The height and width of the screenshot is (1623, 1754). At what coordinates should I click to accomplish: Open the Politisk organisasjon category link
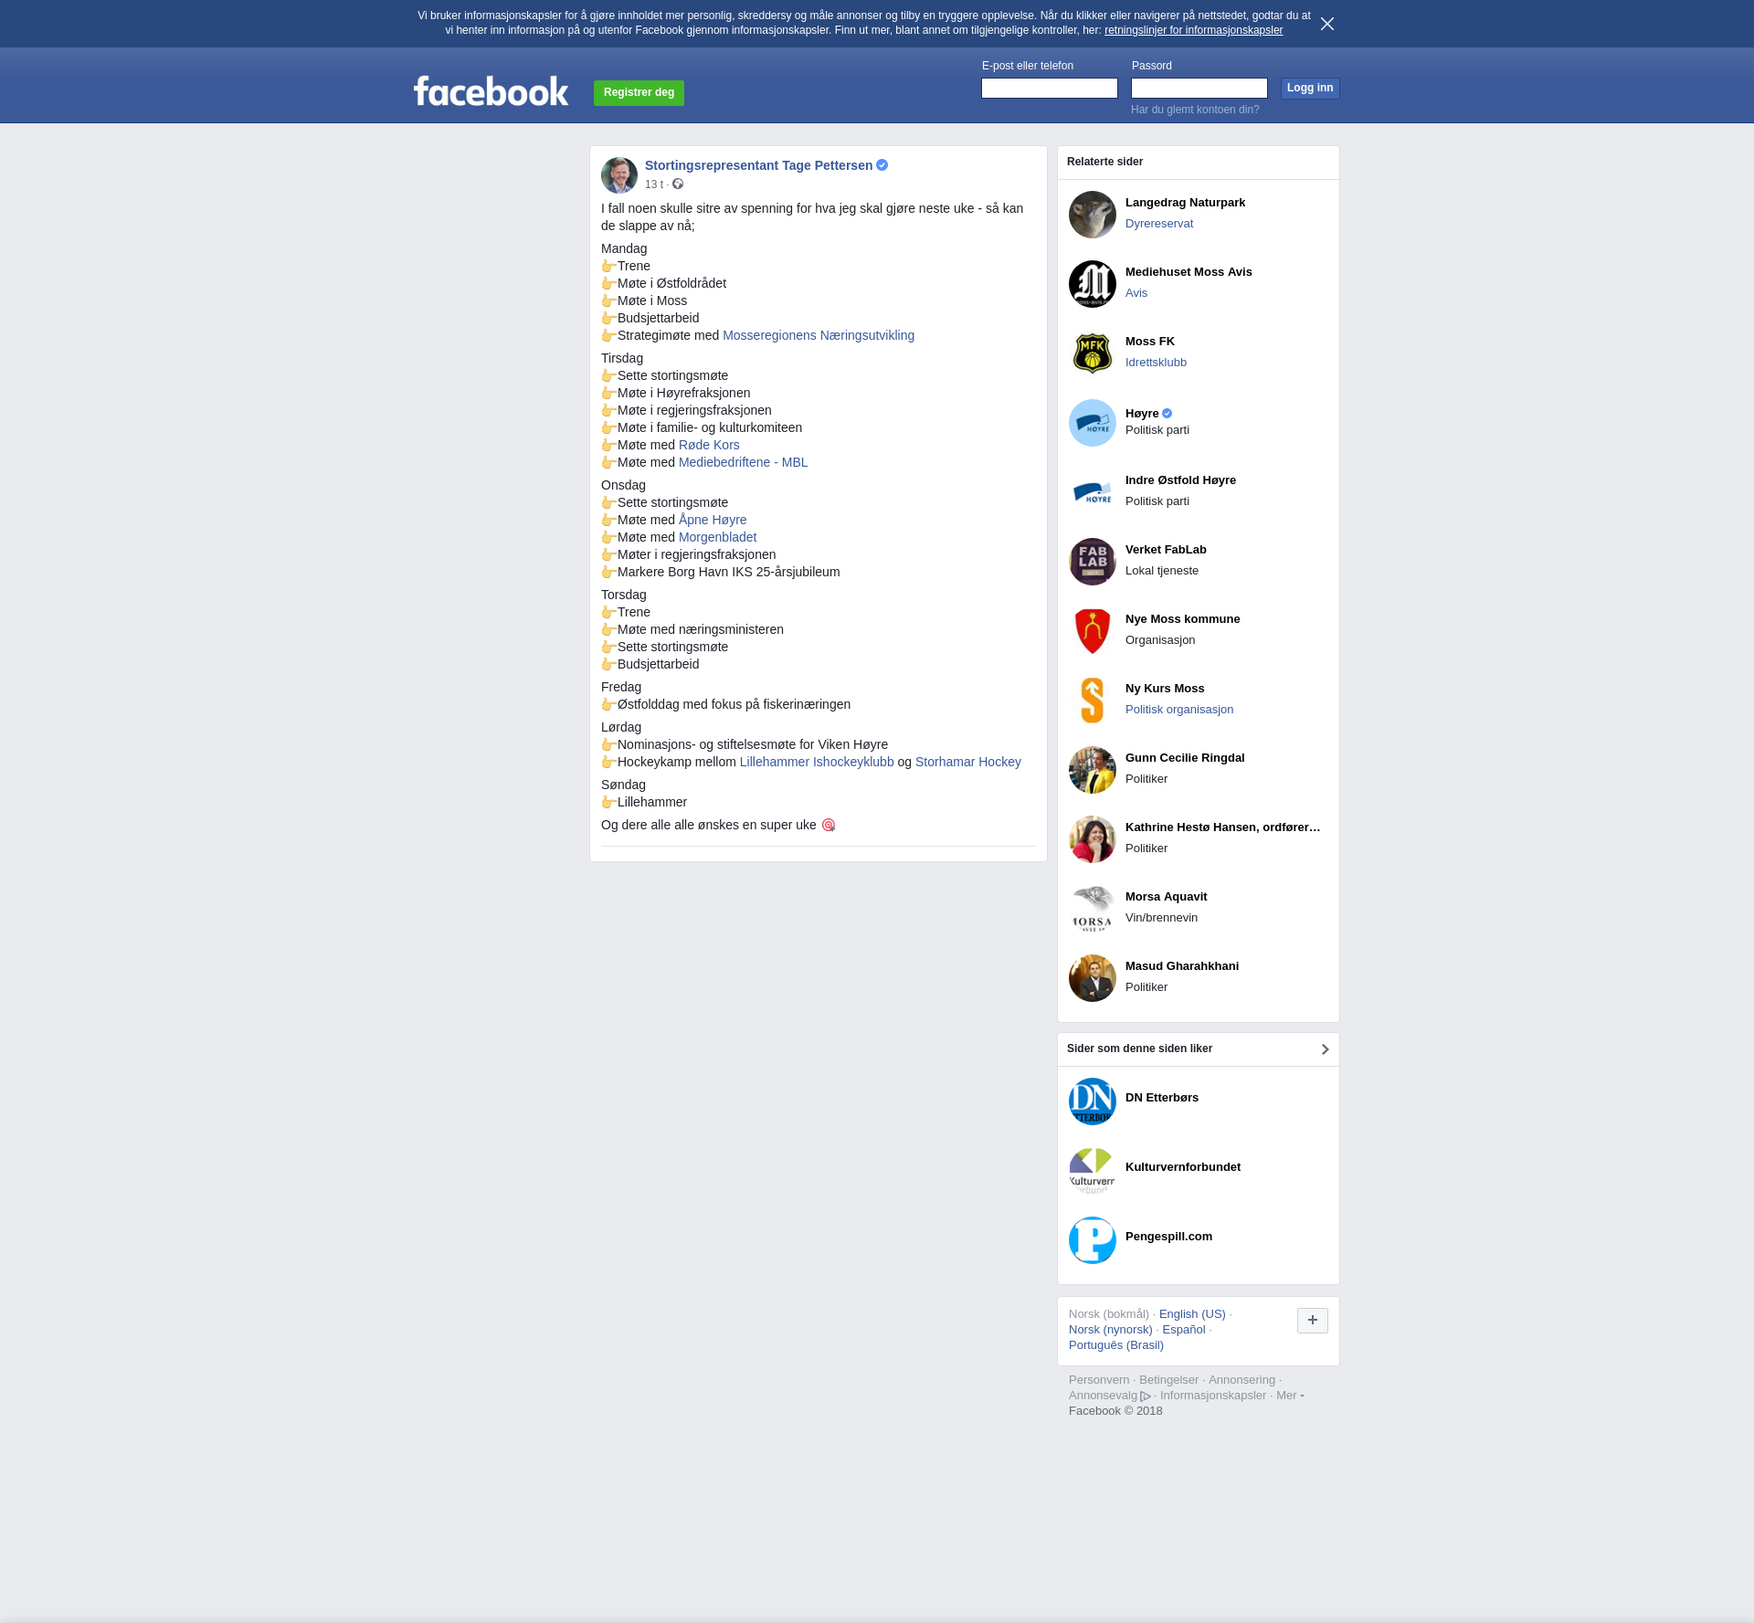click(x=1179, y=710)
